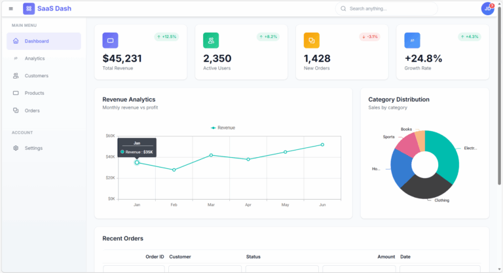
Task: Click the +4.3% growth badge
Action: [x=470, y=37]
